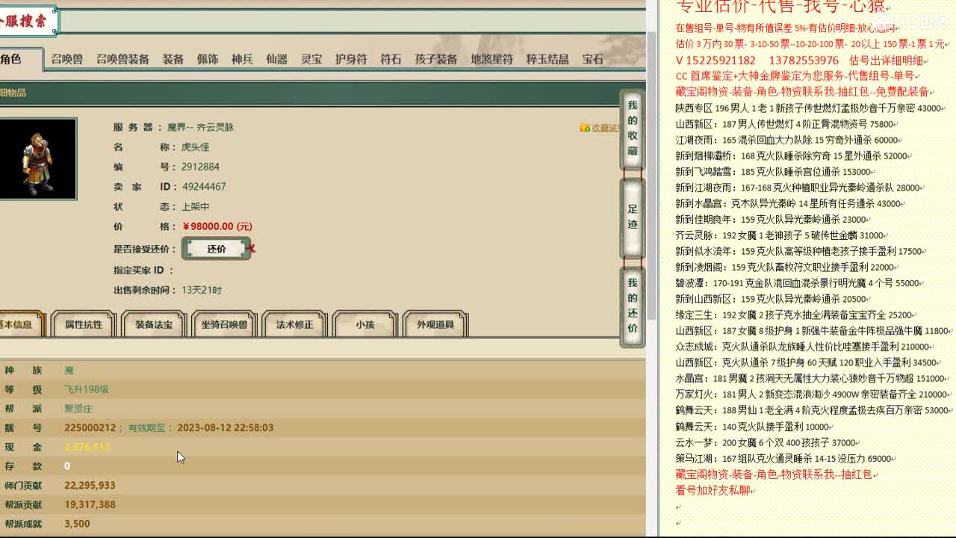Click the 江湖夜雨：165 listing line in document
This screenshot has width=956, height=538.
(789, 140)
